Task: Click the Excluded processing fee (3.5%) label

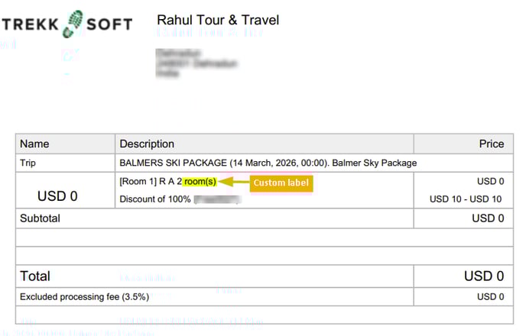Action: (84, 296)
